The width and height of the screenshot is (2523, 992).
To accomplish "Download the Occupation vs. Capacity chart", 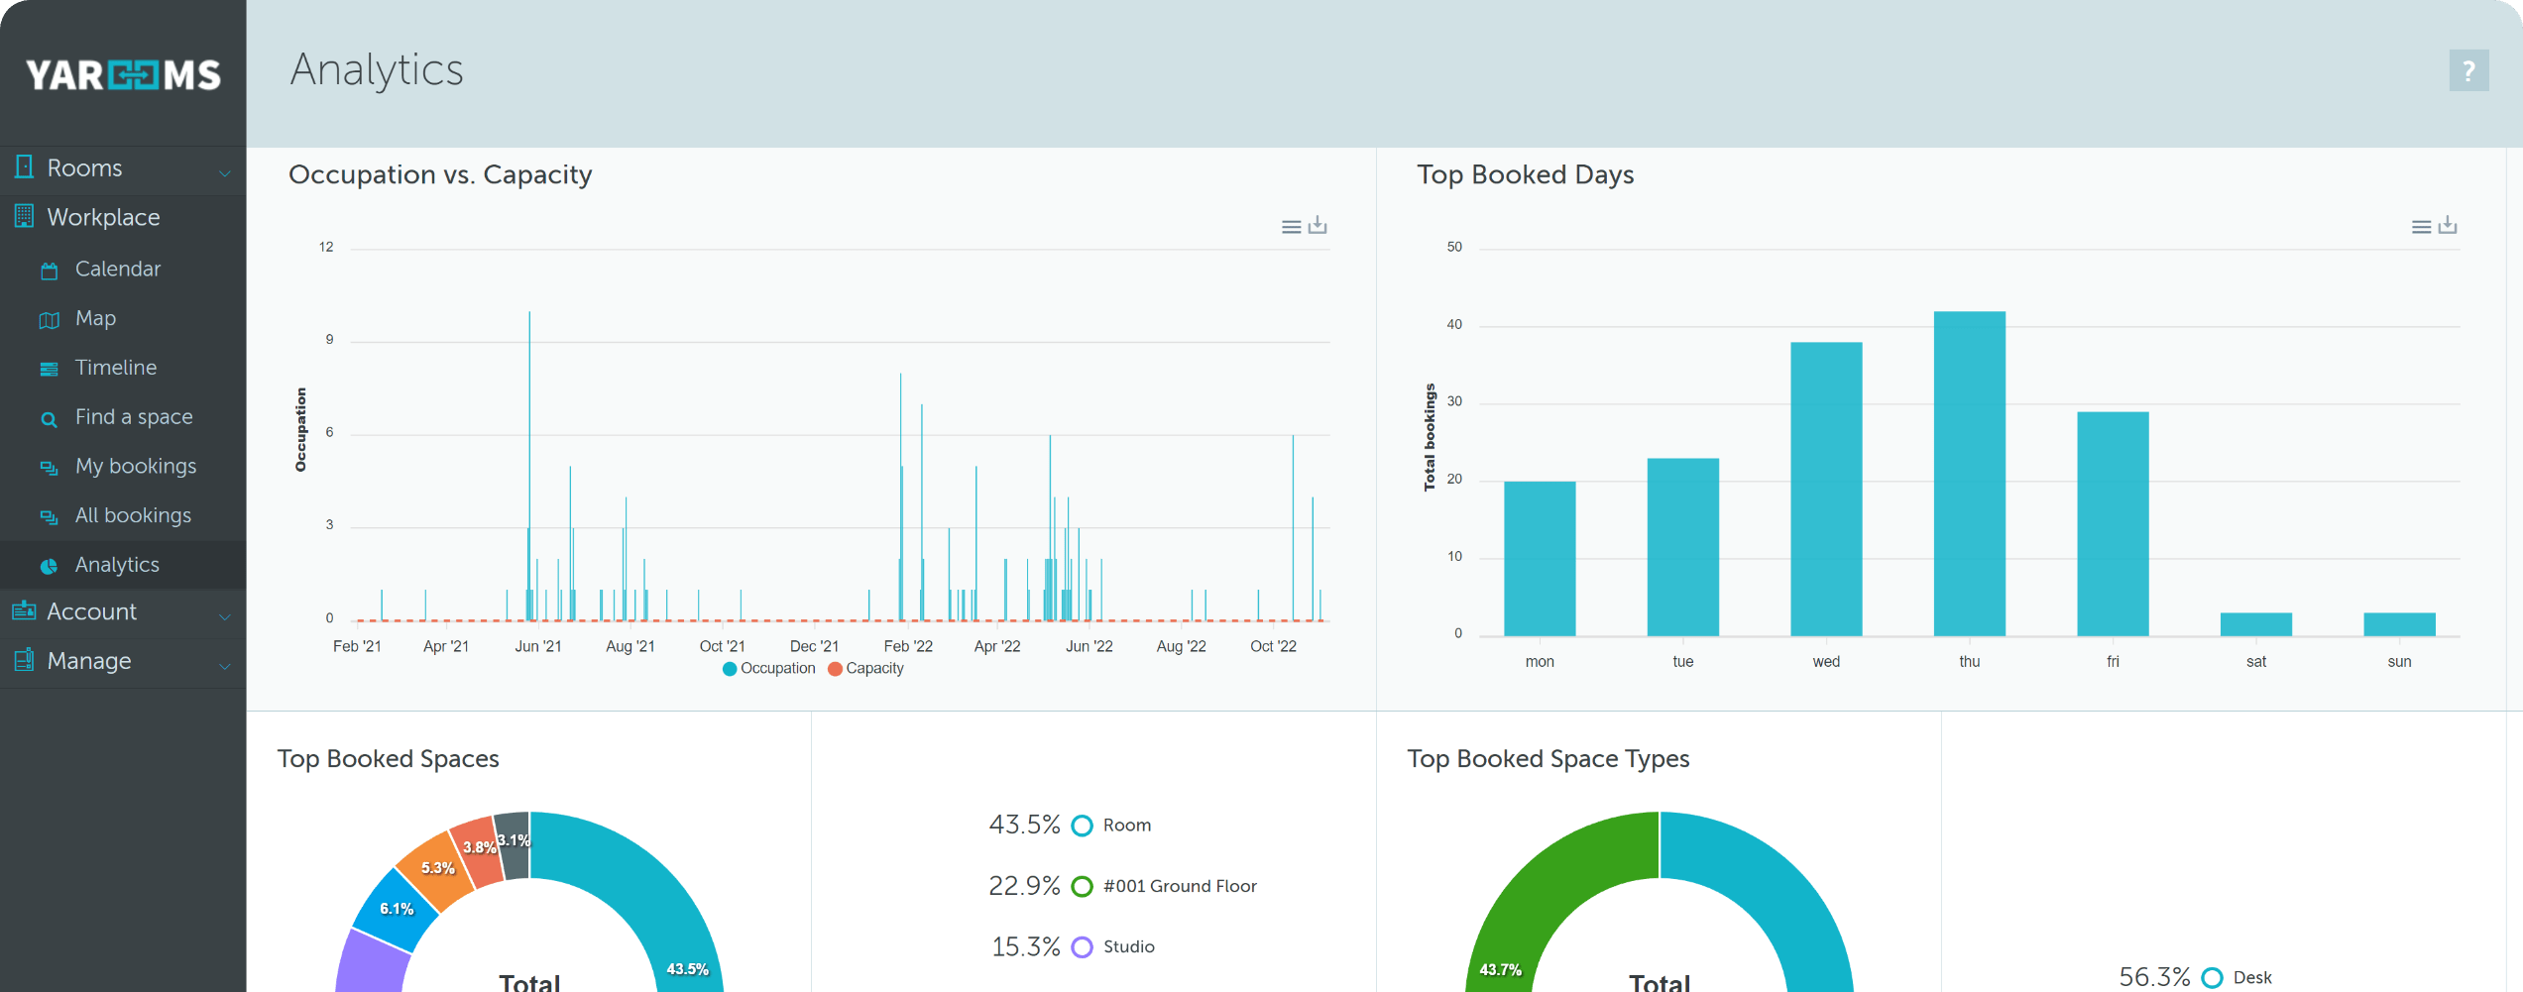I will [1319, 225].
